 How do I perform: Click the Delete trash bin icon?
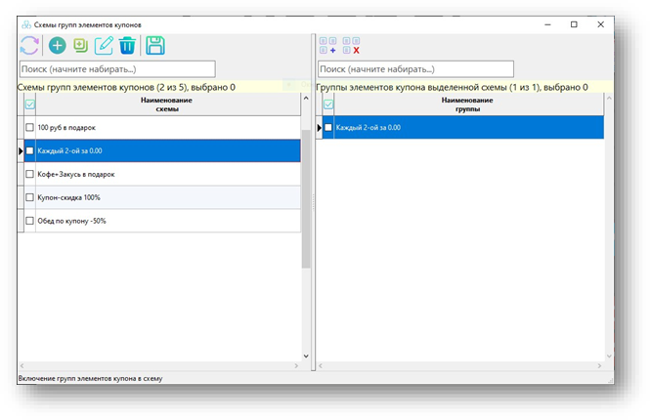[x=127, y=45]
